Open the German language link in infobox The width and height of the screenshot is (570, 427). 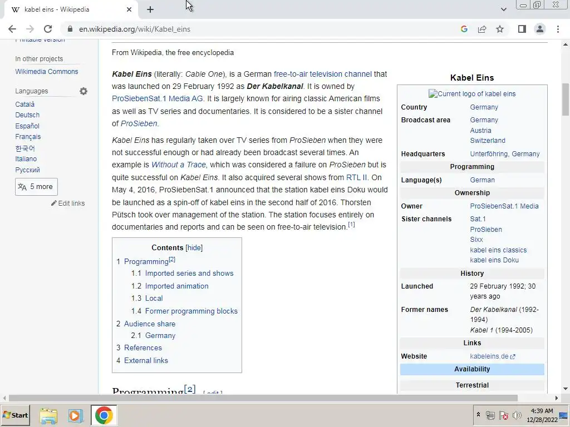[x=482, y=180]
